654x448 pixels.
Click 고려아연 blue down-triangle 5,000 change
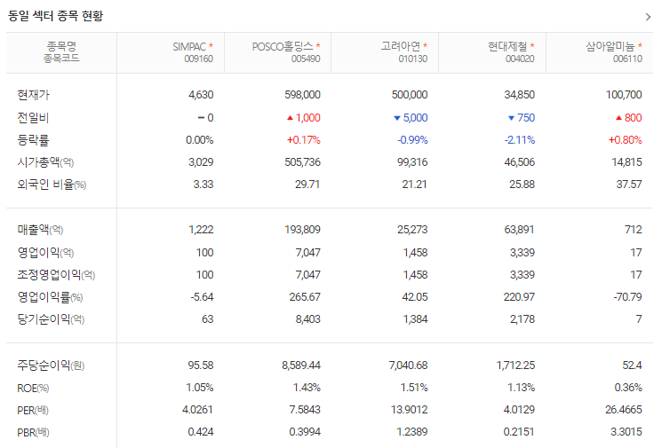(x=411, y=118)
